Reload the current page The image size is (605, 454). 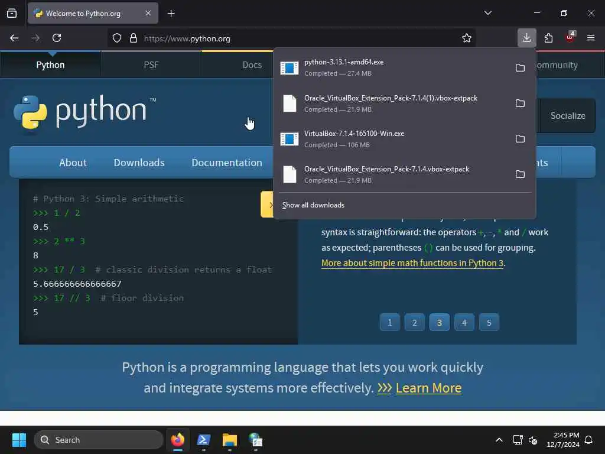click(x=57, y=38)
